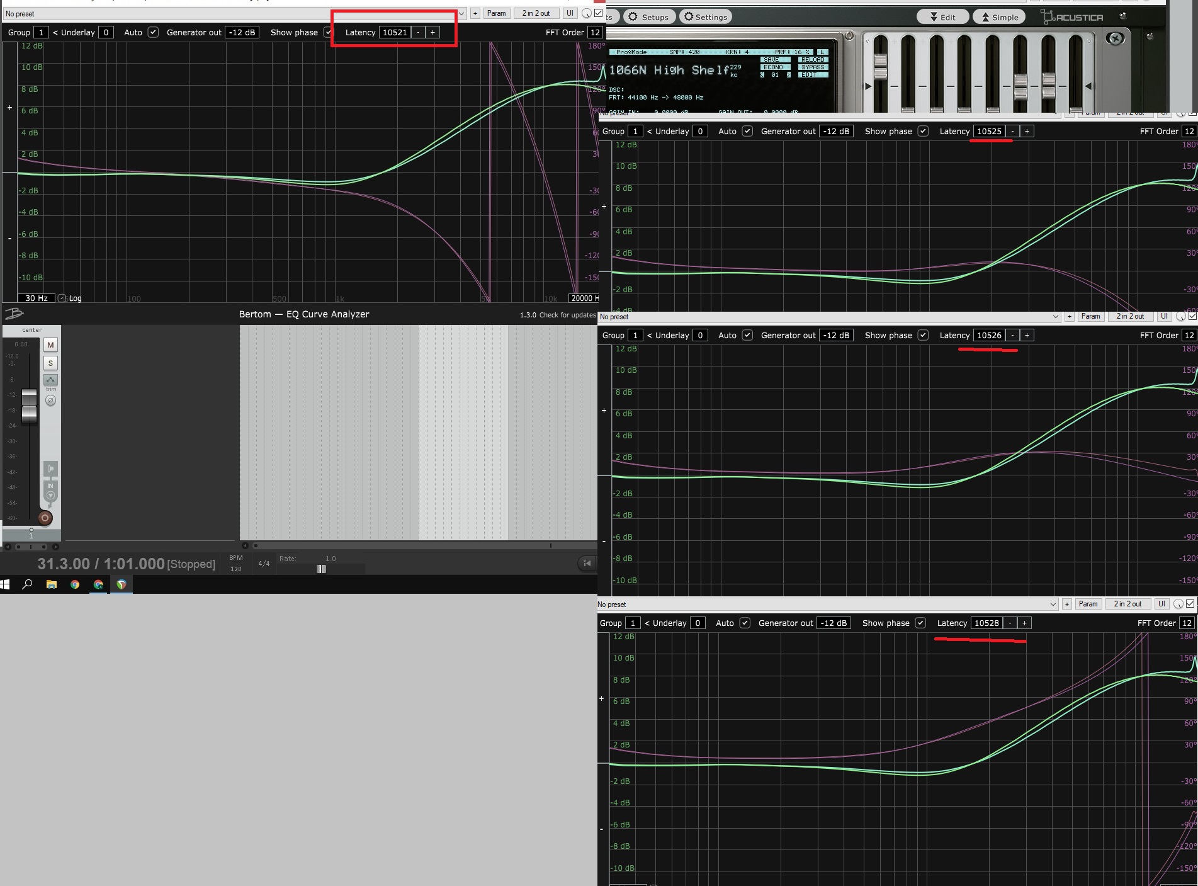1198x886 pixels.
Task: Click the 30 Hz lower frequency field
Action: 37,298
